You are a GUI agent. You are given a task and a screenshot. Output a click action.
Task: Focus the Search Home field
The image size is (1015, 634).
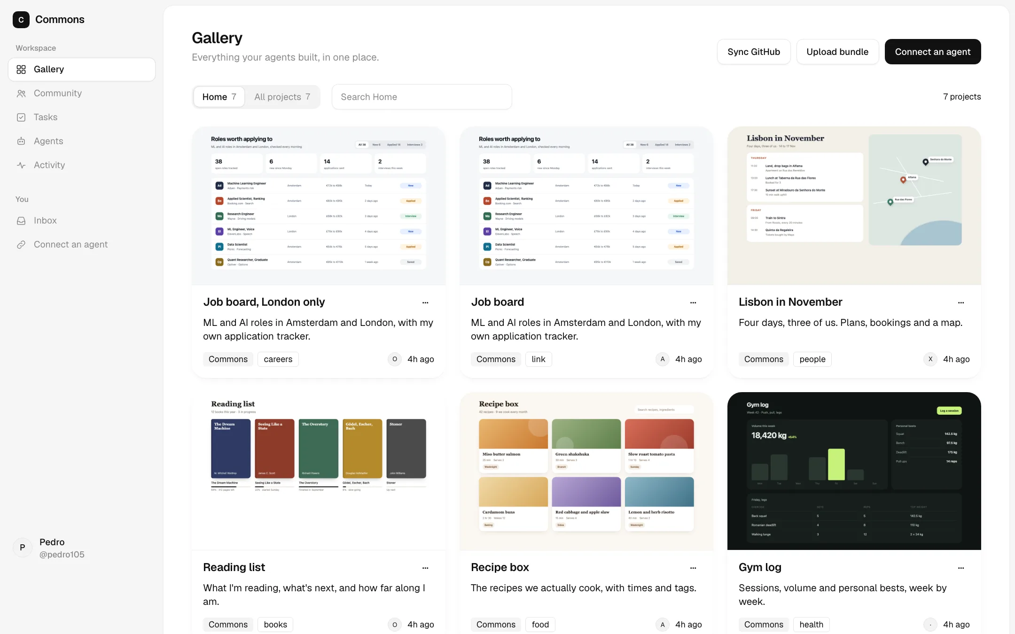click(x=422, y=97)
